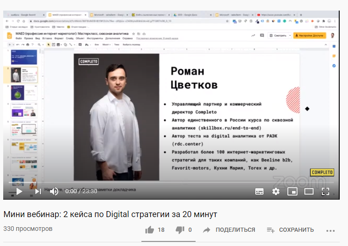The image size is (348, 246).
Task: Open the Вид menu in Slides
Action: pos(38,39)
